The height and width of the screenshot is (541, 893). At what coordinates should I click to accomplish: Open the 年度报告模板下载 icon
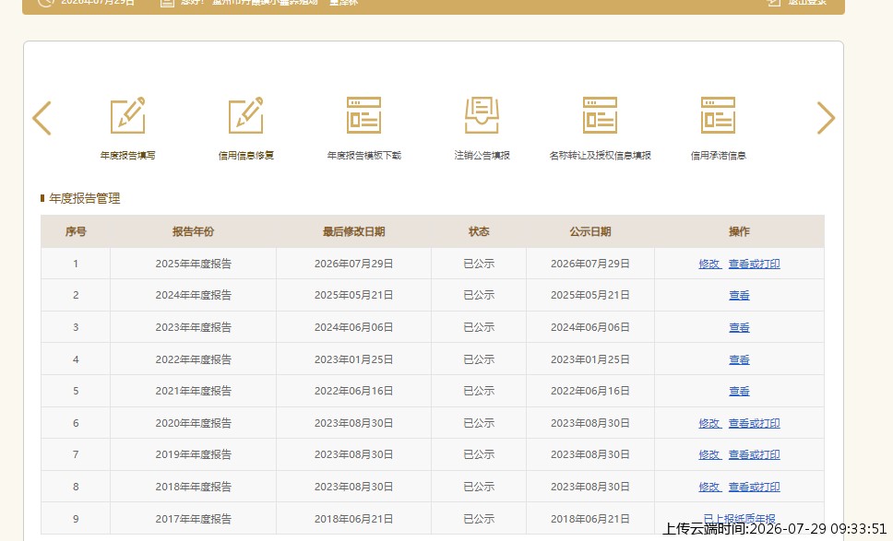point(363,115)
